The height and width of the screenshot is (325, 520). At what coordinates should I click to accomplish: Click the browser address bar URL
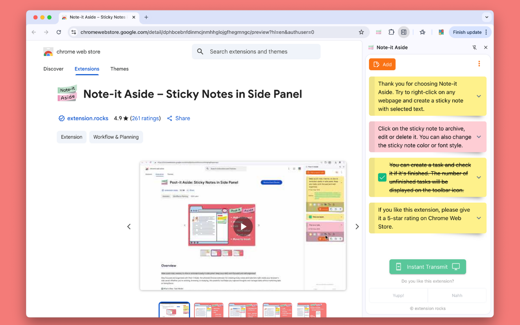click(x=197, y=32)
